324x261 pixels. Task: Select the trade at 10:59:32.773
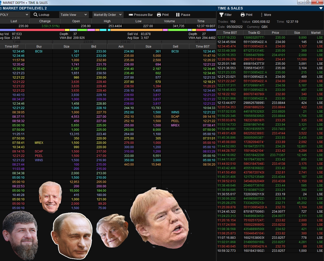[270, 251]
